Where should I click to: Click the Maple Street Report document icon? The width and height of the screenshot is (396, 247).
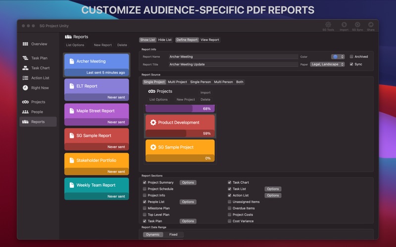pos(72,111)
